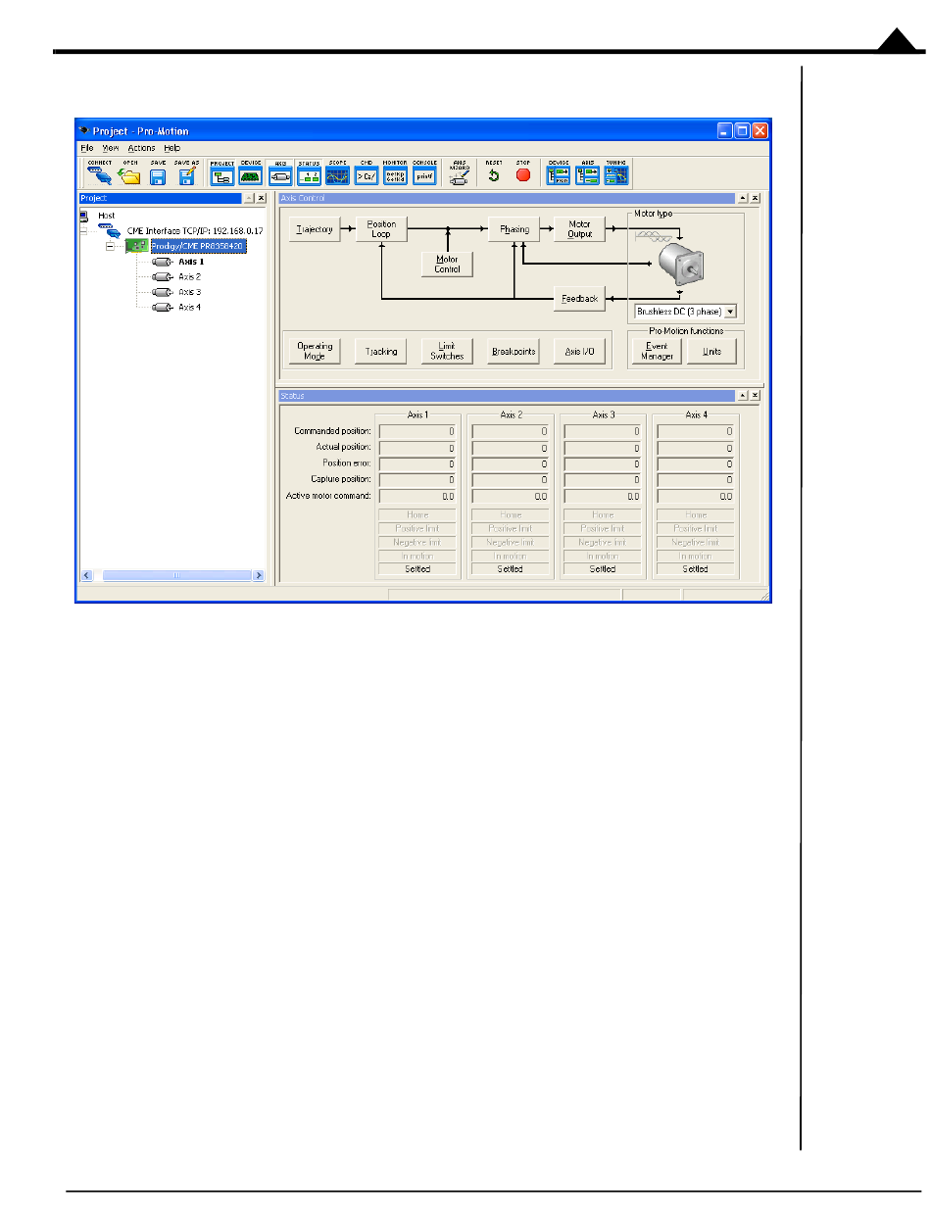
Task: Open the Breakpoints button
Action: pos(514,351)
